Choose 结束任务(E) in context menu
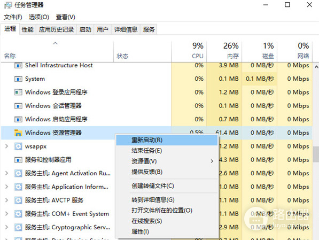Viewport: 319px width, 240px height. pyautogui.click(x=167, y=151)
